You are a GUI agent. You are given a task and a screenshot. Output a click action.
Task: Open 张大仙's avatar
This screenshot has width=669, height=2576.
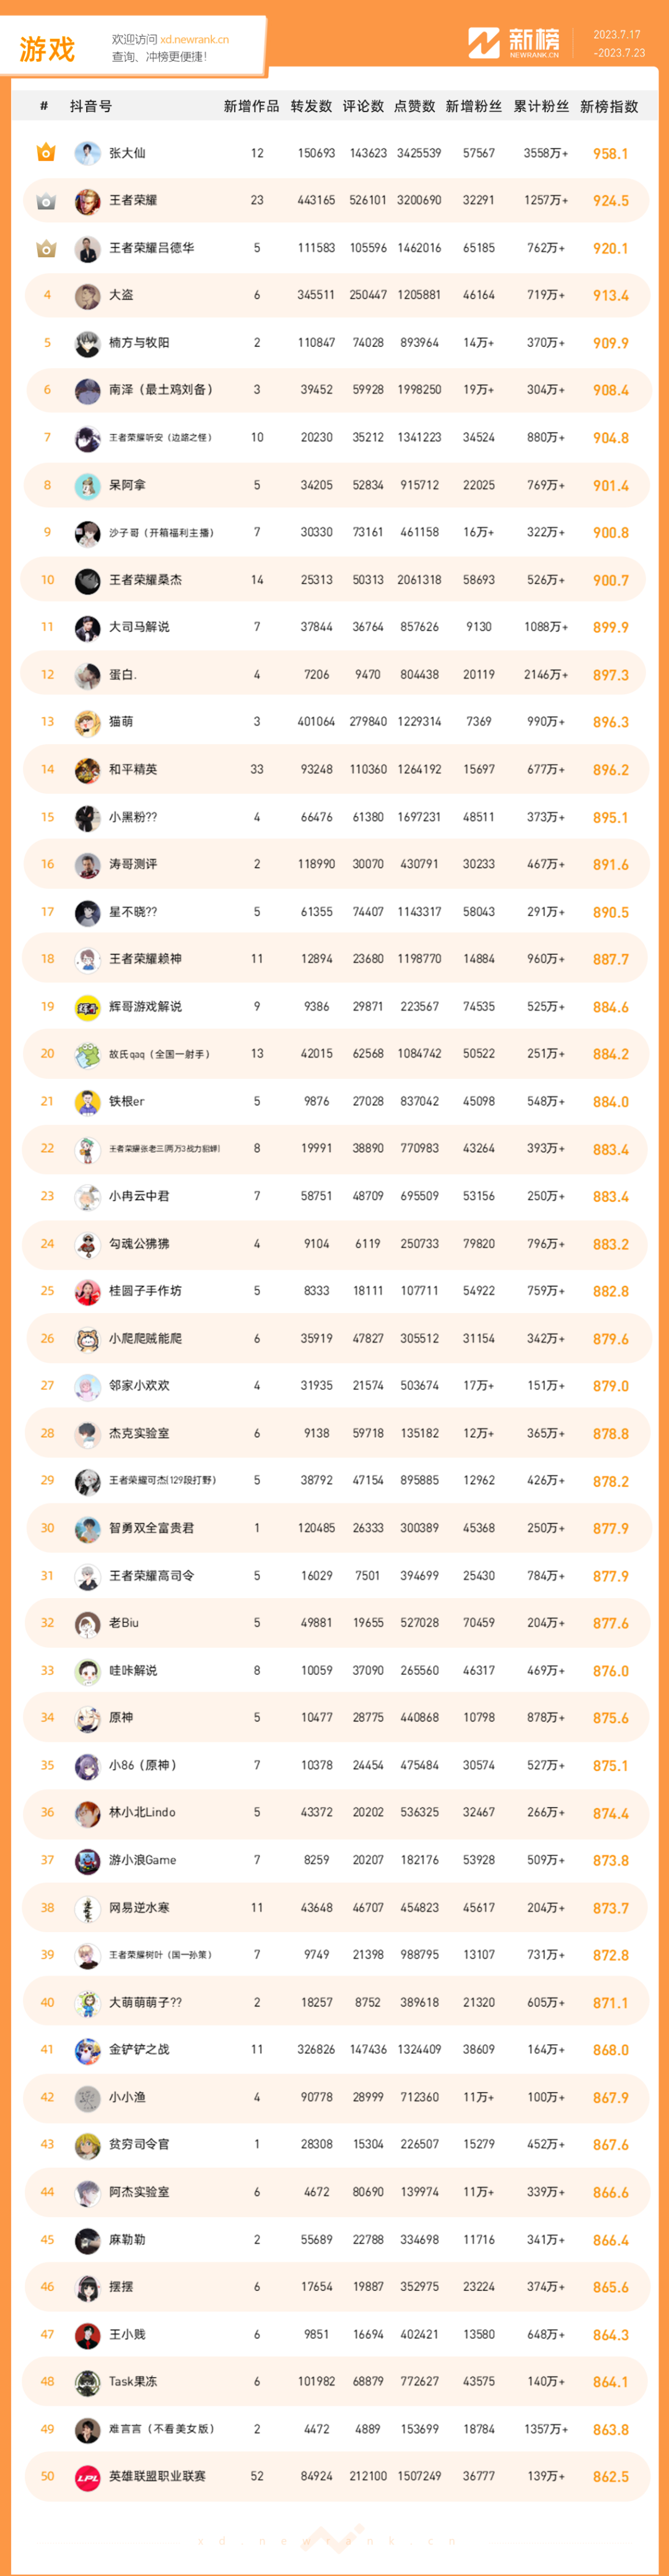pyautogui.click(x=87, y=153)
